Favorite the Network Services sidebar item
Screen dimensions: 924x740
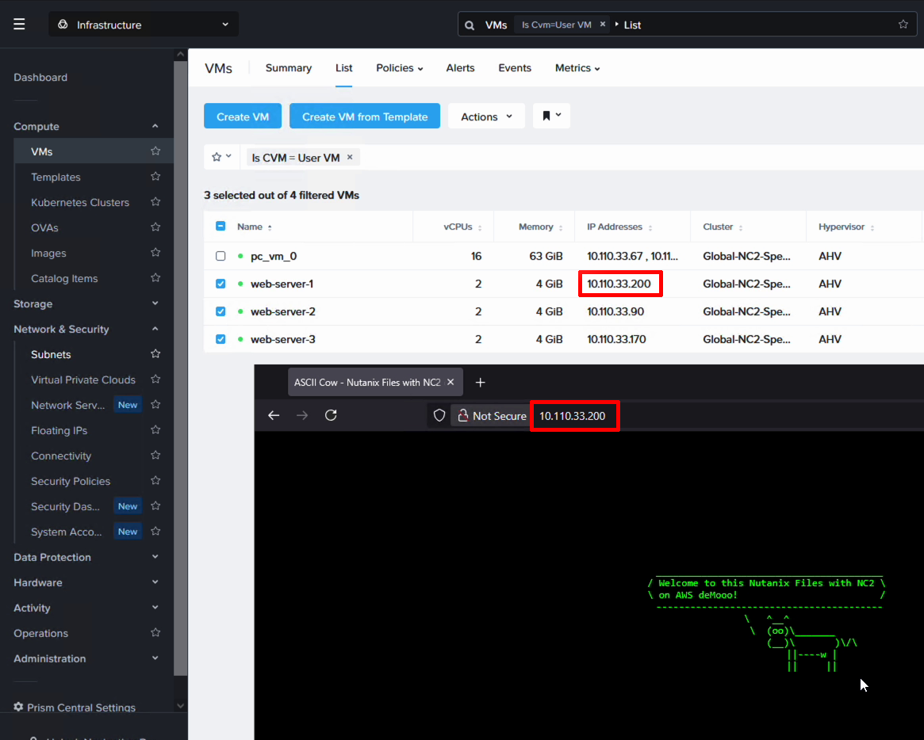pyautogui.click(x=155, y=404)
